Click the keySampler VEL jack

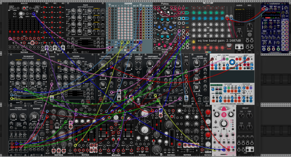273,49
